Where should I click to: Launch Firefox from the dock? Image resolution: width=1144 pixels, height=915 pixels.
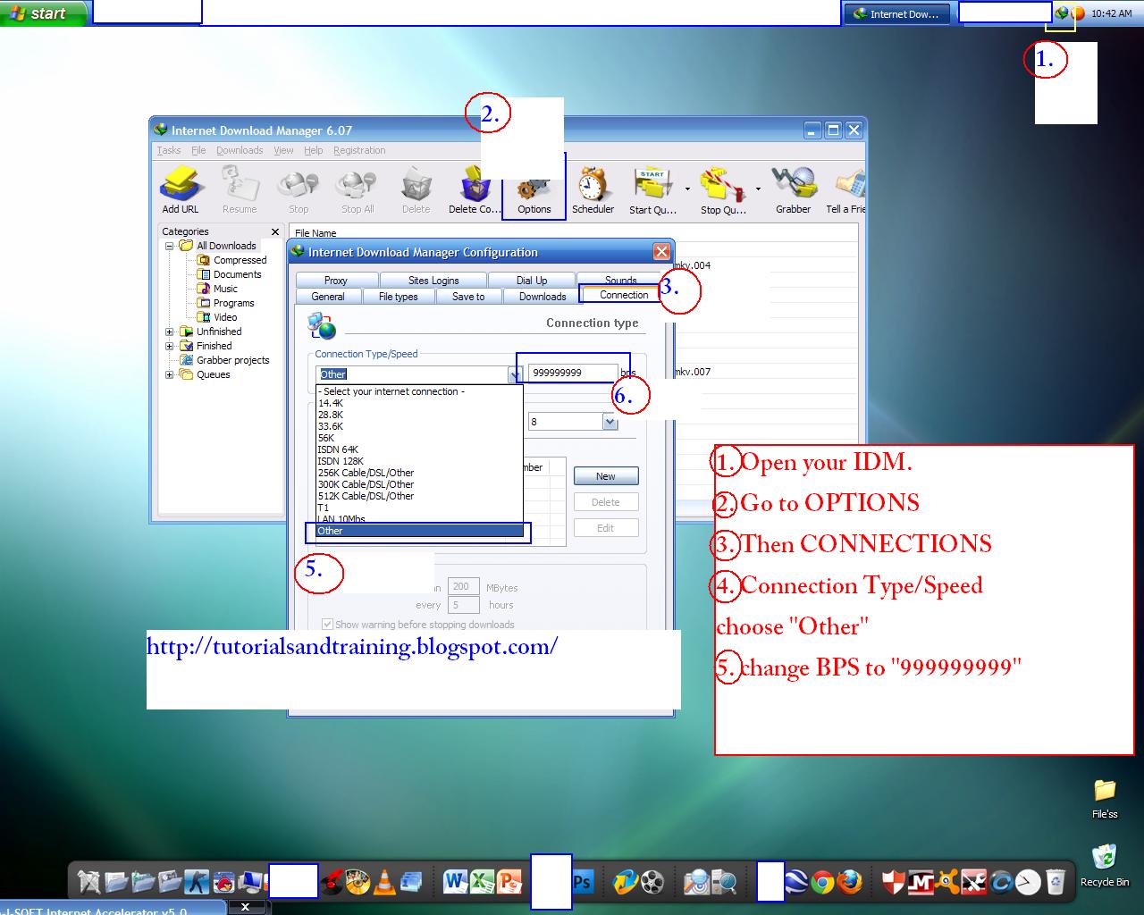pyautogui.click(x=850, y=882)
